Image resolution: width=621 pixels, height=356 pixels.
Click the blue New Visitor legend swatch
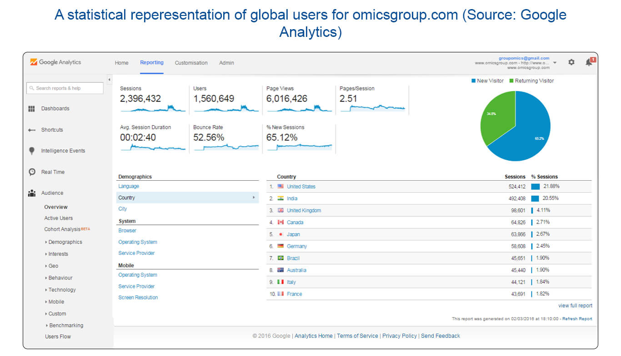pos(473,81)
